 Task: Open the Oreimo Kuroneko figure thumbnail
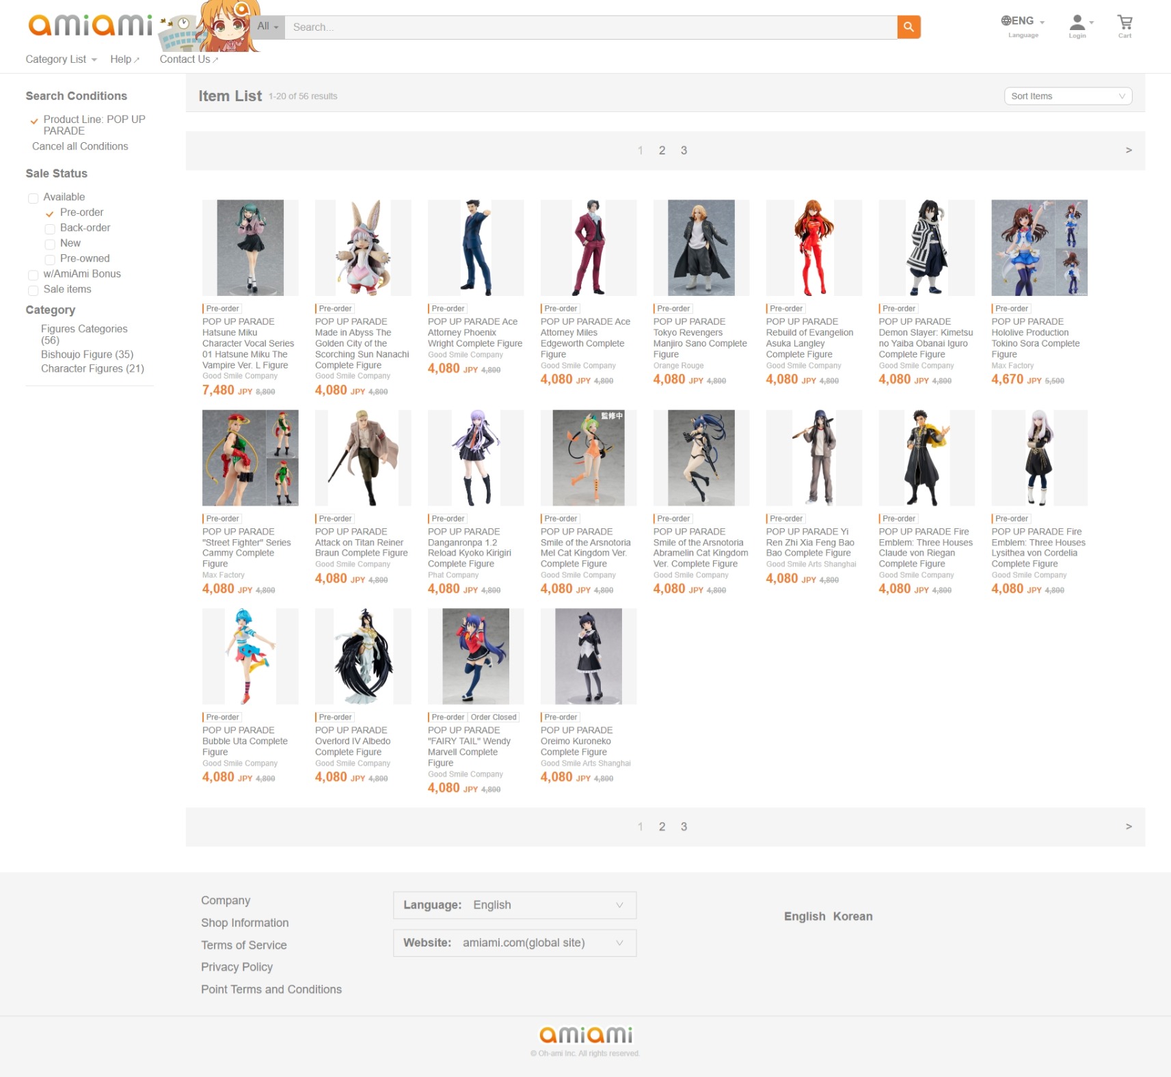589,656
